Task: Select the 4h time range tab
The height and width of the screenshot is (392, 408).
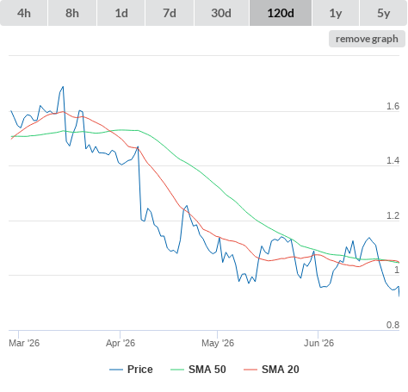Action: [24, 13]
